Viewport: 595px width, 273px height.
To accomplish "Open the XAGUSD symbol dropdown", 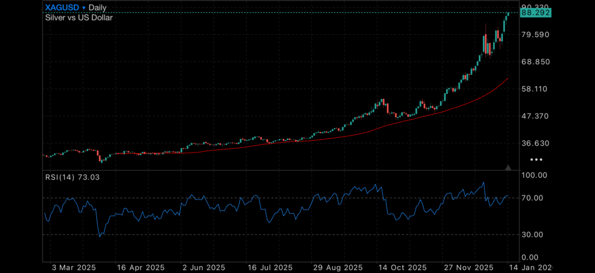I will 65,8.
